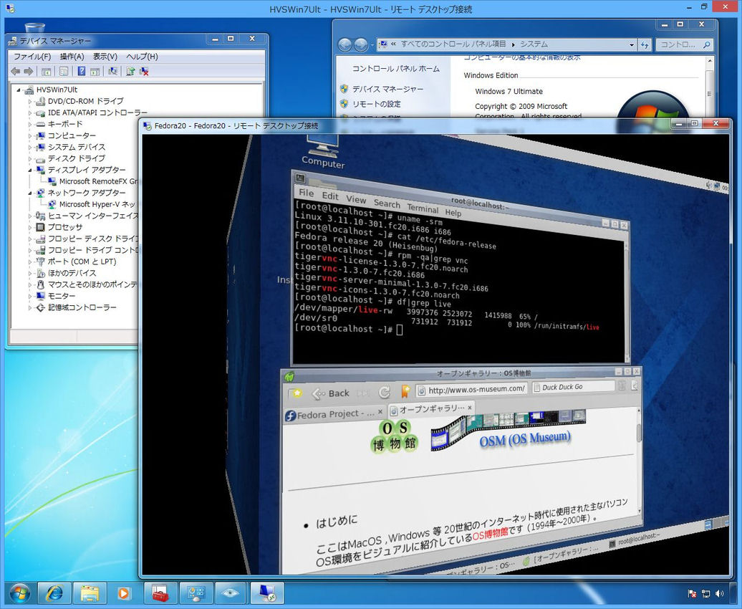Click the refresh icon beside Control Panel address bar
742x609 pixels.
point(645,44)
